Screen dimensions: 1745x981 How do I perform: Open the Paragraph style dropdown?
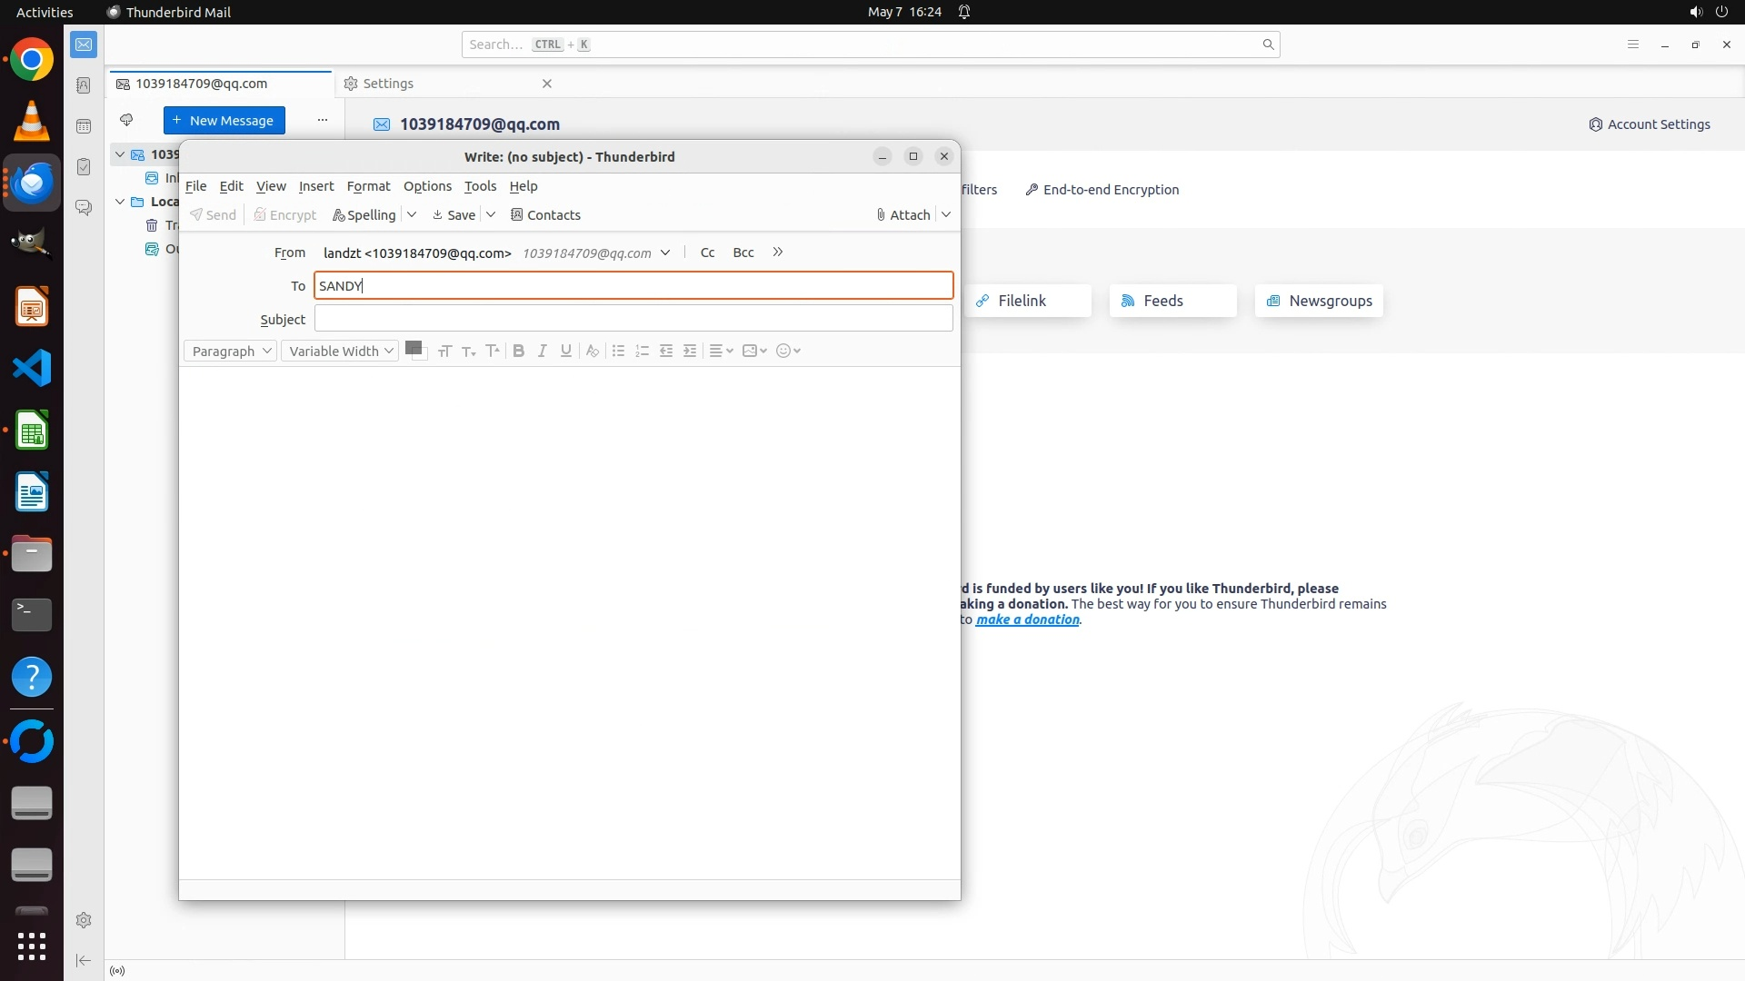point(230,352)
